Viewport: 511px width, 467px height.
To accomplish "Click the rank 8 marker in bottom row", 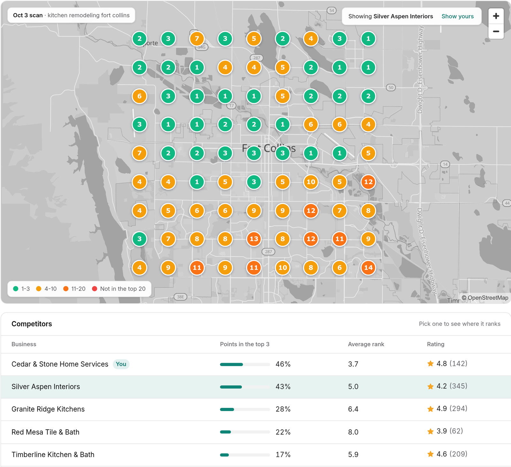I will point(311,268).
